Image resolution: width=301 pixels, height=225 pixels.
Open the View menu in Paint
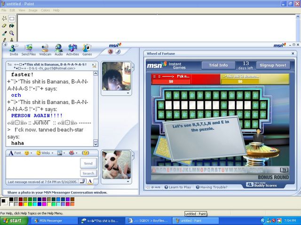pyautogui.click(x=22, y=10)
